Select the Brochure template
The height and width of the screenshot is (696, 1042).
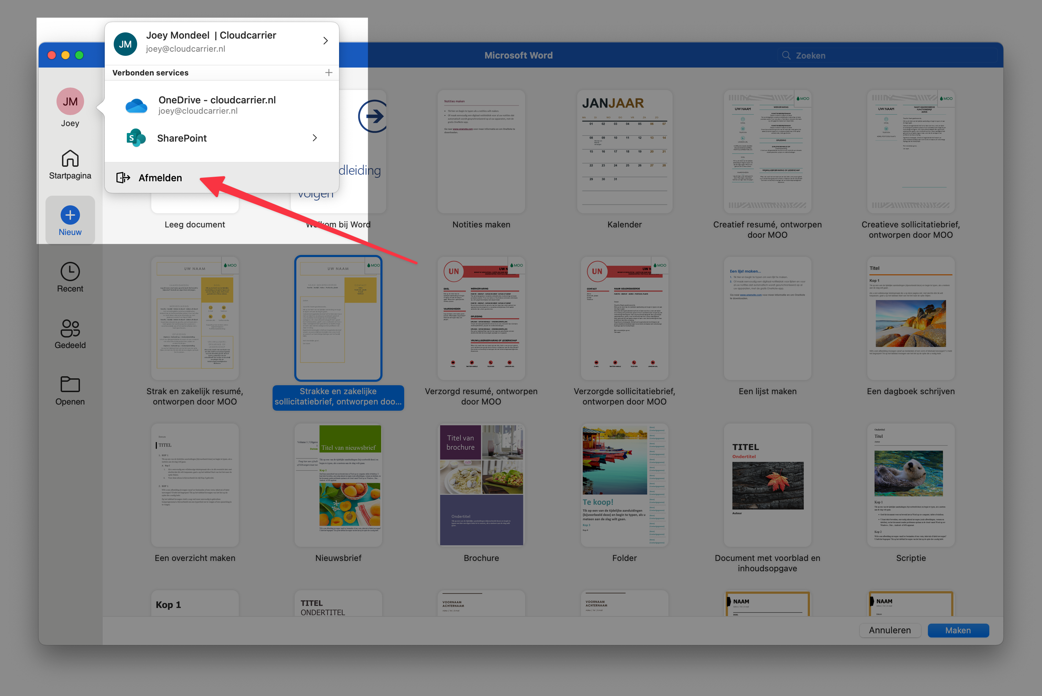tap(481, 485)
